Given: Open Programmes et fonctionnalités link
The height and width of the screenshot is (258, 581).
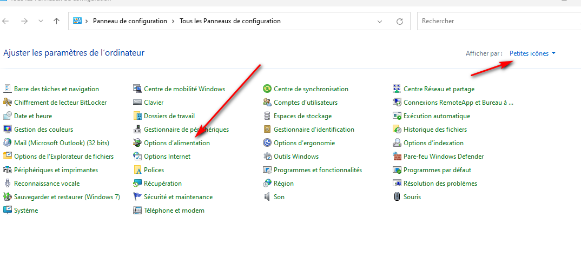Looking at the screenshot, I should (318, 170).
